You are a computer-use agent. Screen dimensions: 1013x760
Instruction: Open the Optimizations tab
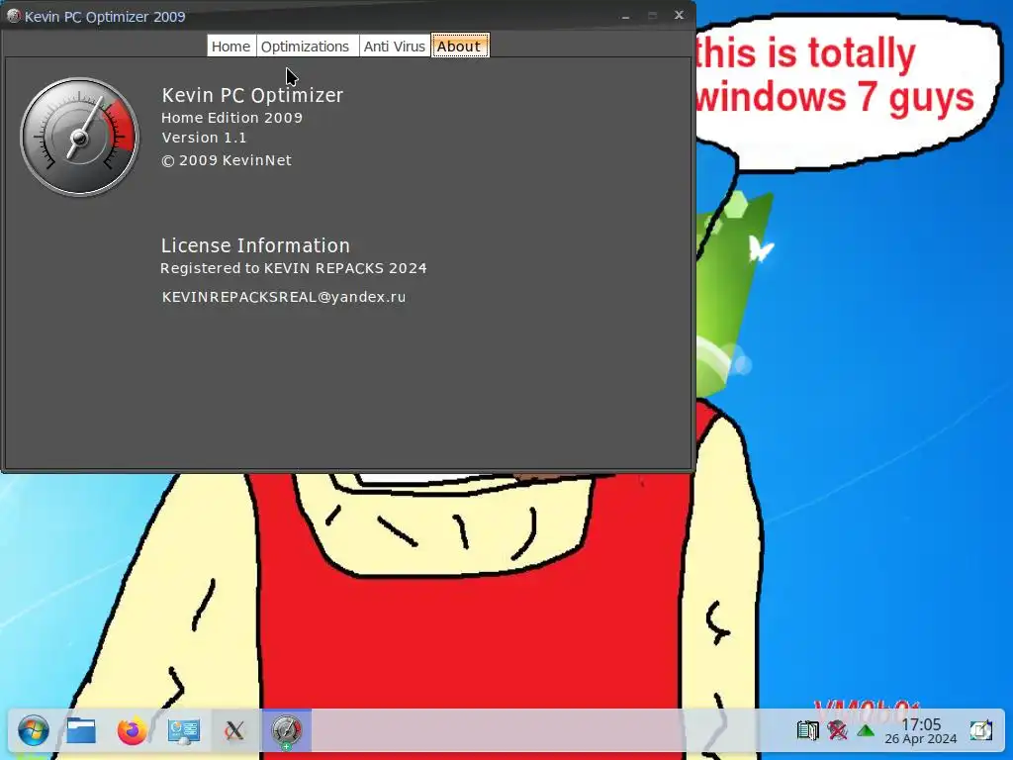pos(306,46)
